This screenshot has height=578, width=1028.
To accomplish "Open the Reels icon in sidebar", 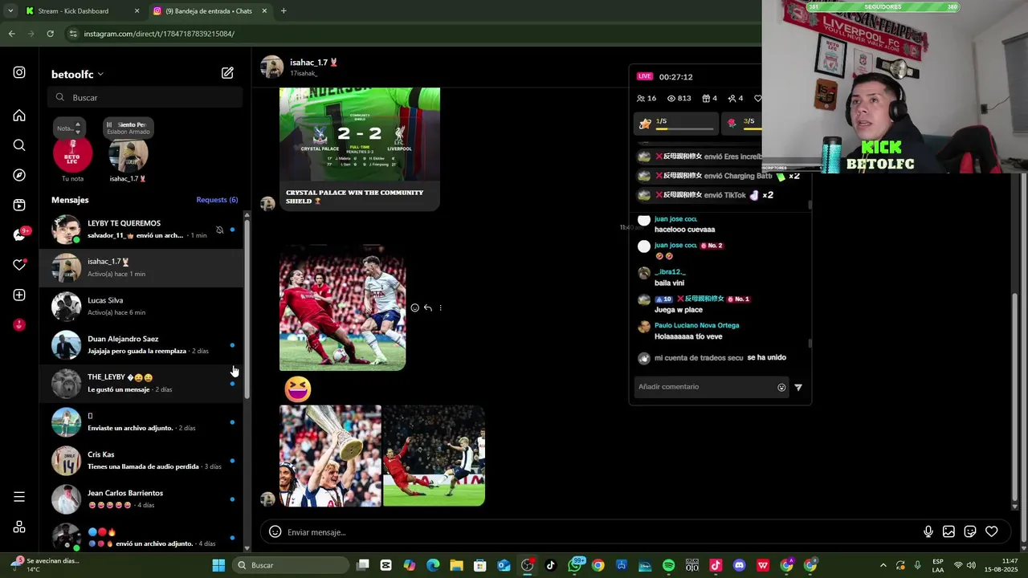I will click(19, 205).
